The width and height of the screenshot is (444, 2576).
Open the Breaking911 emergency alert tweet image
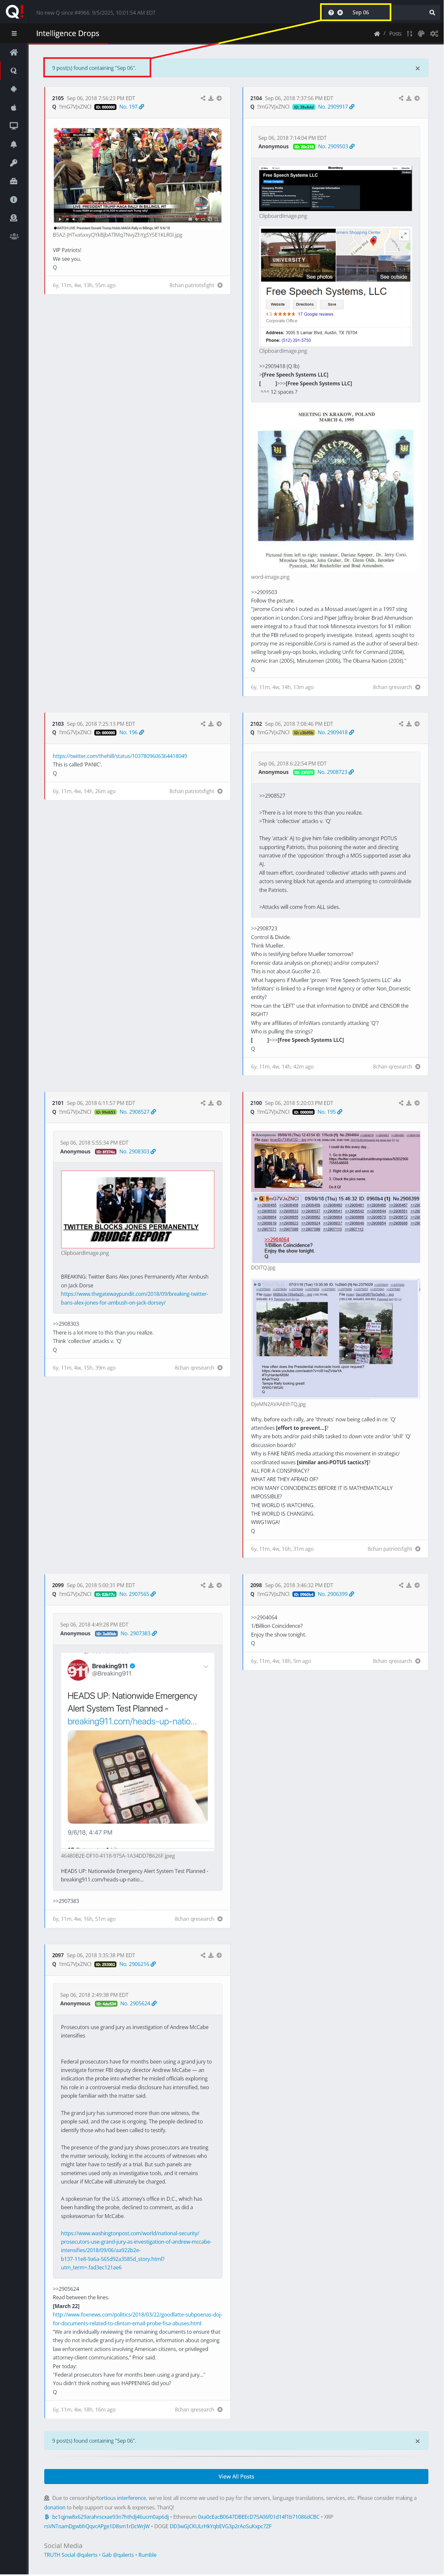click(x=138, y=1752)
